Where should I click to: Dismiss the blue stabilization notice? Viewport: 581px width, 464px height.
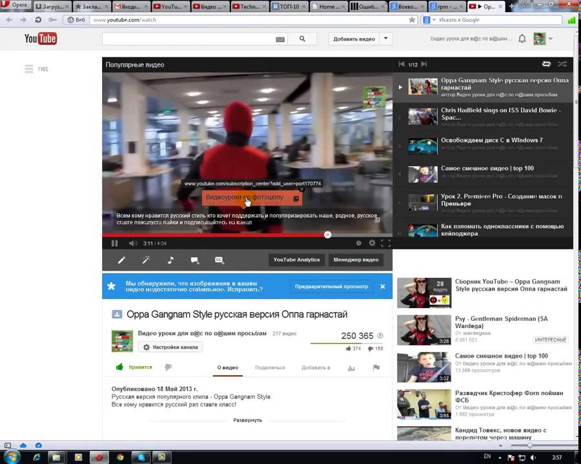point(382,286)
